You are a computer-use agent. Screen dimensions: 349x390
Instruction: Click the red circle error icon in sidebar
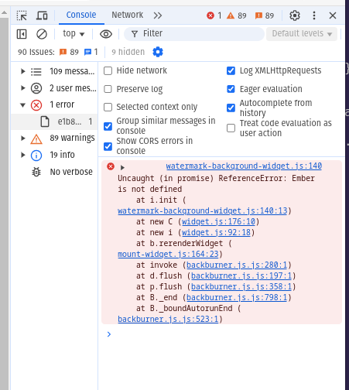pos(36,105)
